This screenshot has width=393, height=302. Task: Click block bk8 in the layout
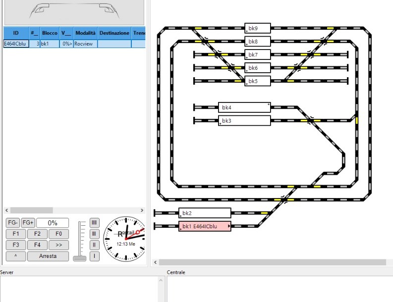258,41
